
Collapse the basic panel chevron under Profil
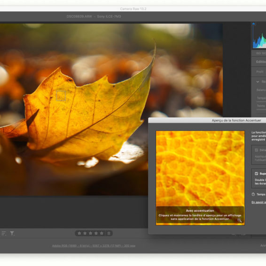258,82
